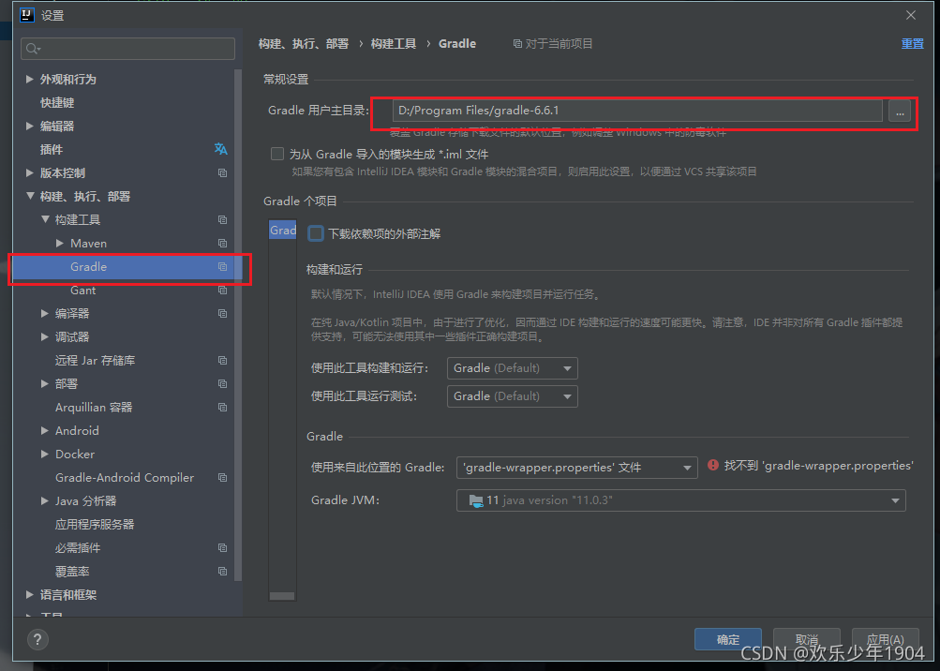Image resolution: width=940 pixels, height=671 pixels.
Task: Click the project-level icon beside 覆盖率
Action: [222, 571]
